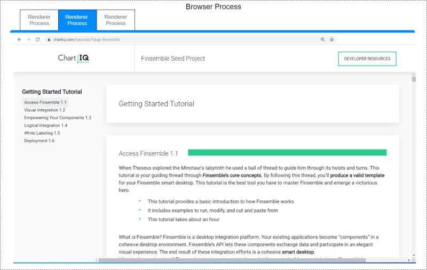This screenshot has height=270, width=427.
Task: Click the zoom magnifier icon in address bar
Action: click(x=322, y=39)
